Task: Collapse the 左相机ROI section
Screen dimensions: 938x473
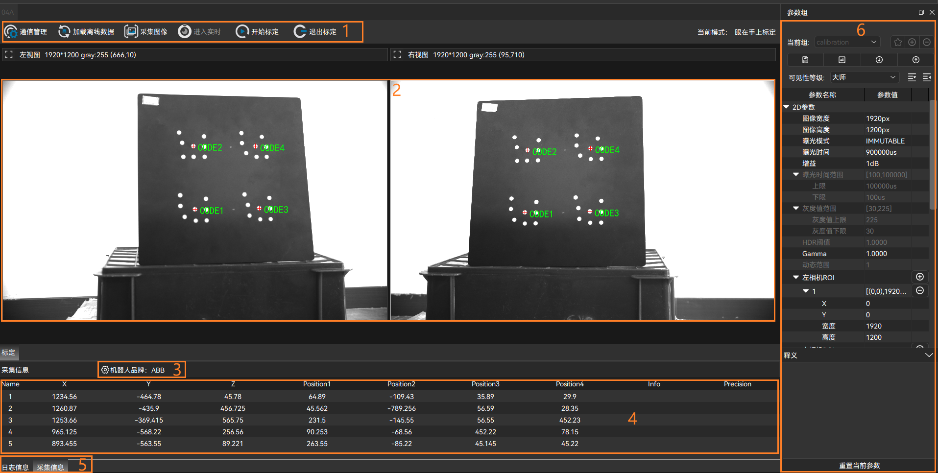Action: click(x=796, y=277)
